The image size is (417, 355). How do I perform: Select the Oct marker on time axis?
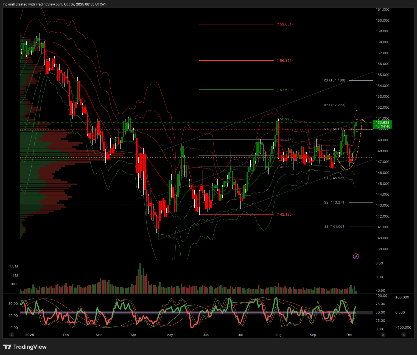(349, 335)
